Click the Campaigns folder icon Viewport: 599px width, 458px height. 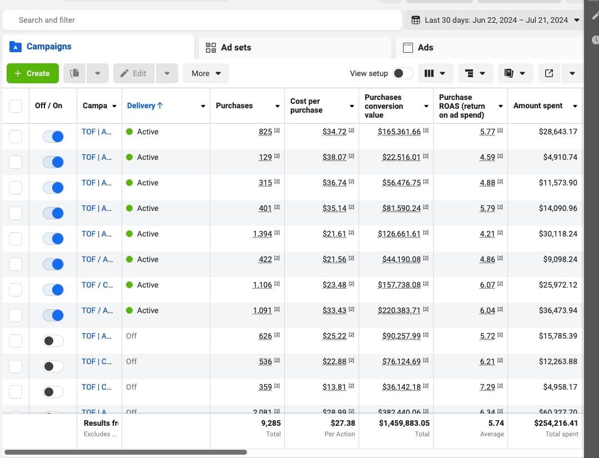(x=16, y=47)
